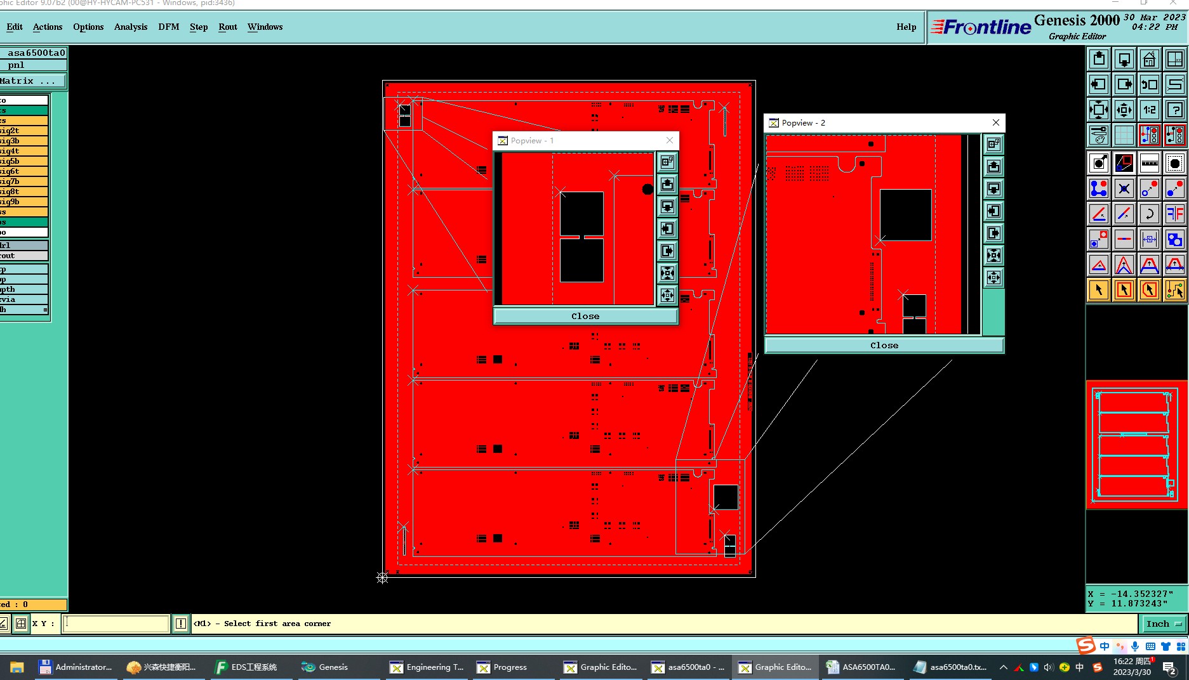Click zoom-fit icon in Popview 1
This screenshot has width=1189, height=680.
[667, 273]
